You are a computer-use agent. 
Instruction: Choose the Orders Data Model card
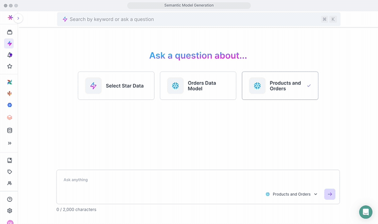198,86
